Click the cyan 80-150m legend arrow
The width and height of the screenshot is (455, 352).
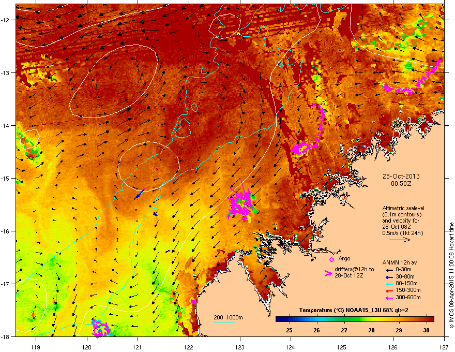pyautogui.click(x=388, y=284)
